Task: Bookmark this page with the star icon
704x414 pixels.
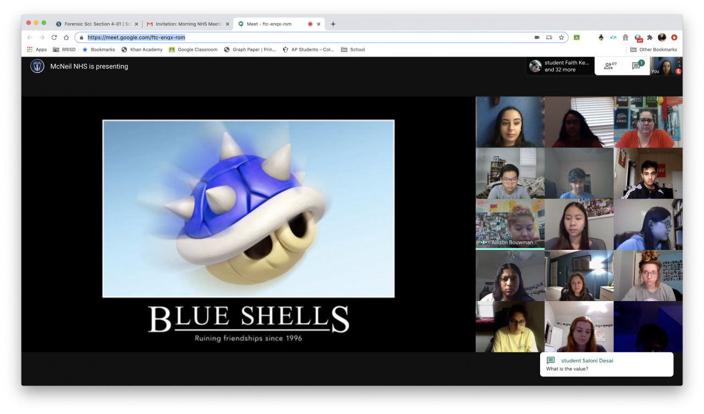Action: [x=561, y=37]
